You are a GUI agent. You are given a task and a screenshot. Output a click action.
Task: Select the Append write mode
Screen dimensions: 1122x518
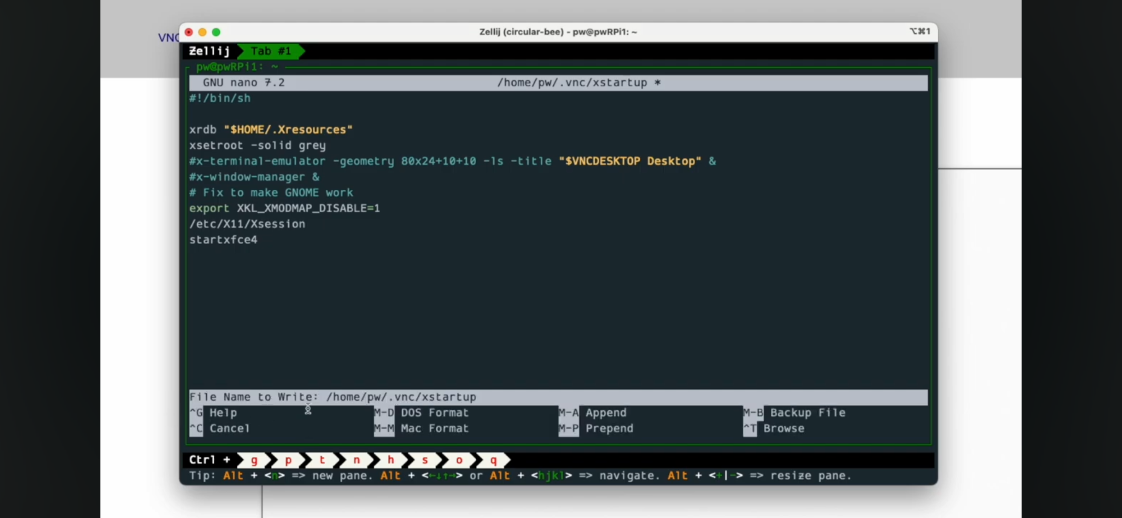coord(605,413)
